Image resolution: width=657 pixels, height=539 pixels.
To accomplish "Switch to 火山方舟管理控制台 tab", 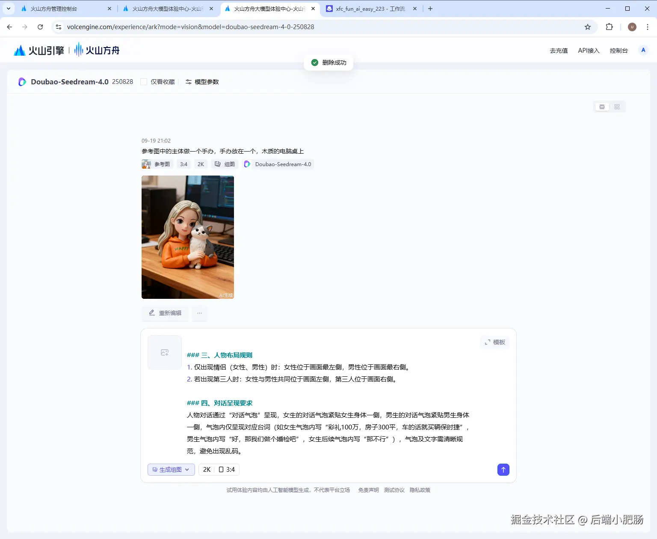I will pyautogui.click(x=64, y=9).
